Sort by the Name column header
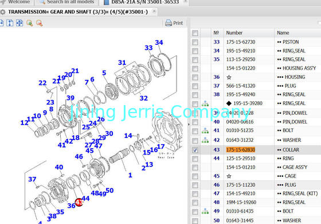The image size is (321, 224). (x=297, y=33)
